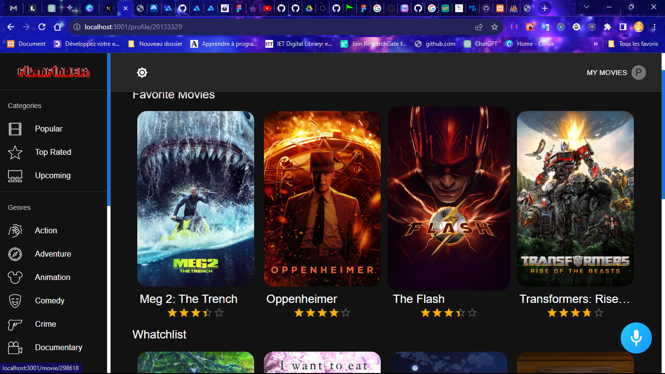This screenshot has height=374, width=665.
Task: Select the Popular film strip icon
Action: click(x=15, y=129)
